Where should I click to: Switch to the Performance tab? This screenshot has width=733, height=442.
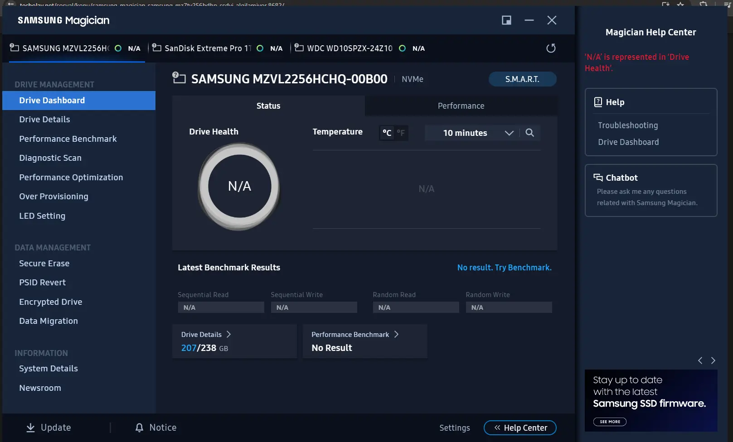461,106
